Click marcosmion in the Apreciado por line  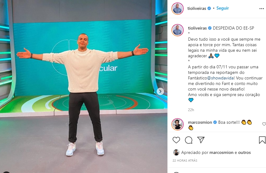(221, 152)
